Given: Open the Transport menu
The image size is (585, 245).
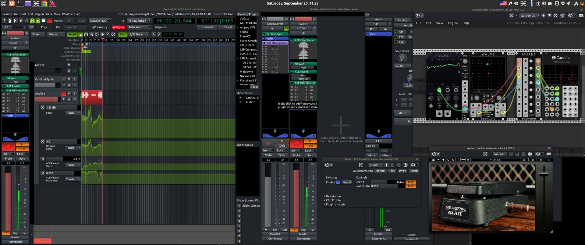Looking at the screenshot, I should [20, 14].
